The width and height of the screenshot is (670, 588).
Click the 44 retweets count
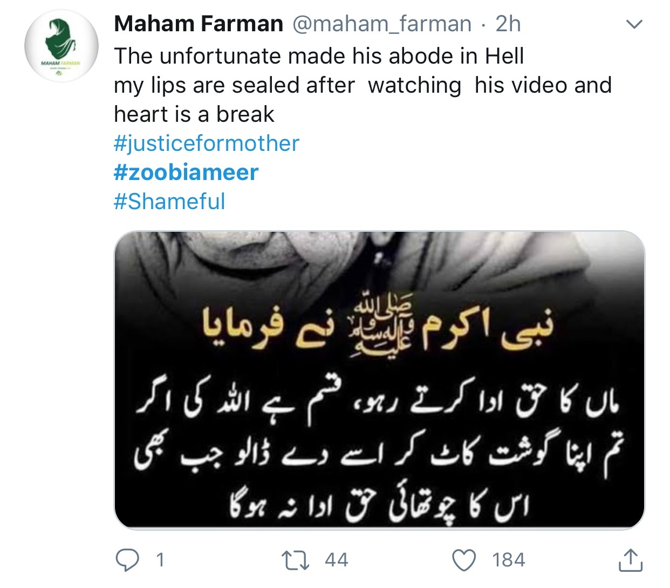[337, 560]
